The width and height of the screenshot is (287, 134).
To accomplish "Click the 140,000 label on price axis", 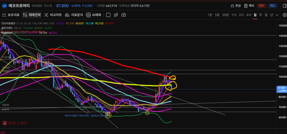I will click(x=283, y=36).
